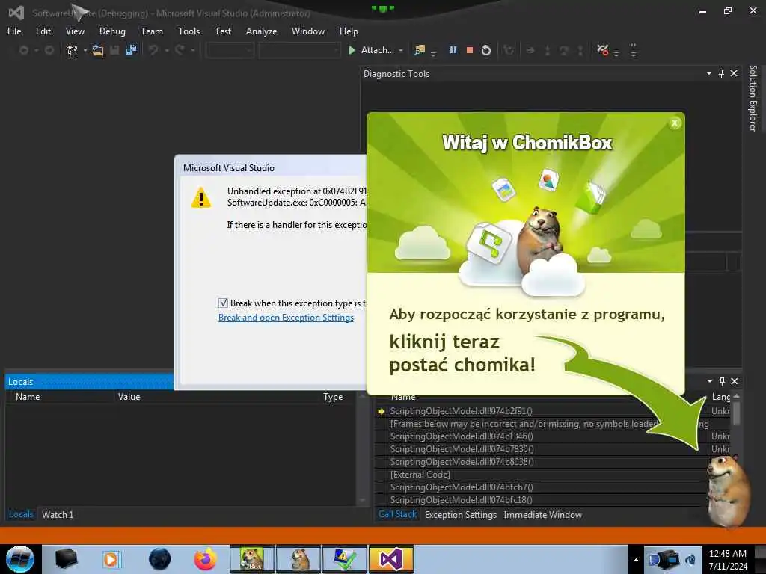Open the Solution Explorer side tab
766x574 pixels.
coord(753,98)
